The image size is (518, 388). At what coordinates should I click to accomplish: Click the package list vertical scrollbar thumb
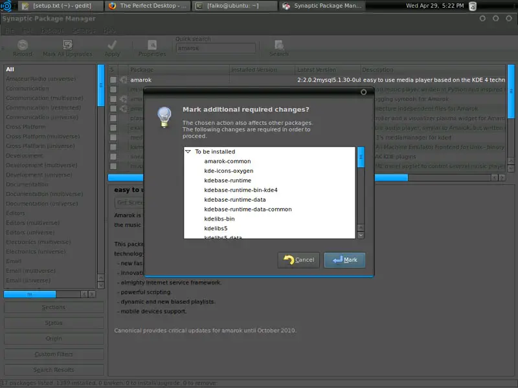click(511, 91)
